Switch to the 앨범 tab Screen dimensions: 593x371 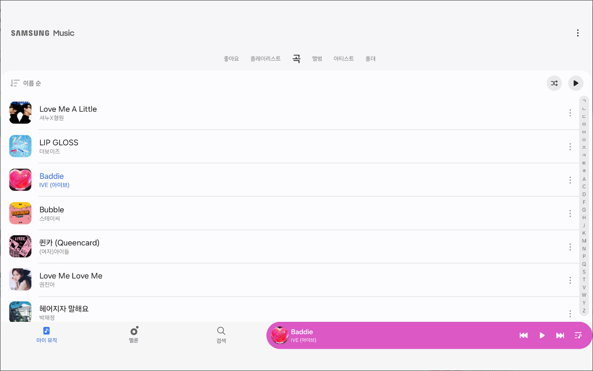pyautogui.click(x=317, y=58)
